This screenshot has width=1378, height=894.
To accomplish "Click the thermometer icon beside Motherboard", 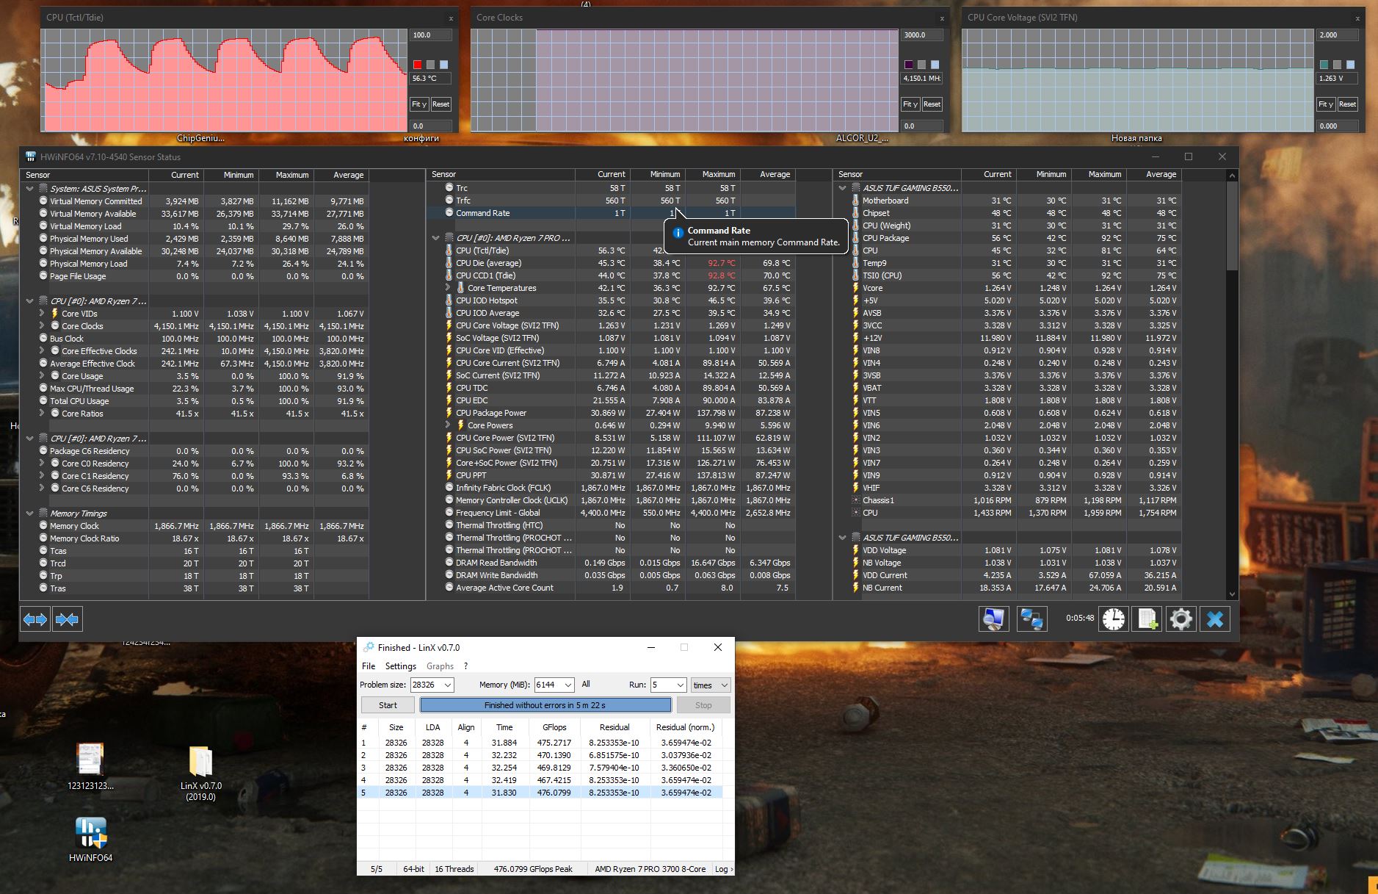I will coord(855,201).
